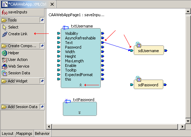191x137 pixels.
Task: Click the MaxLength output port
Action: 103,61
